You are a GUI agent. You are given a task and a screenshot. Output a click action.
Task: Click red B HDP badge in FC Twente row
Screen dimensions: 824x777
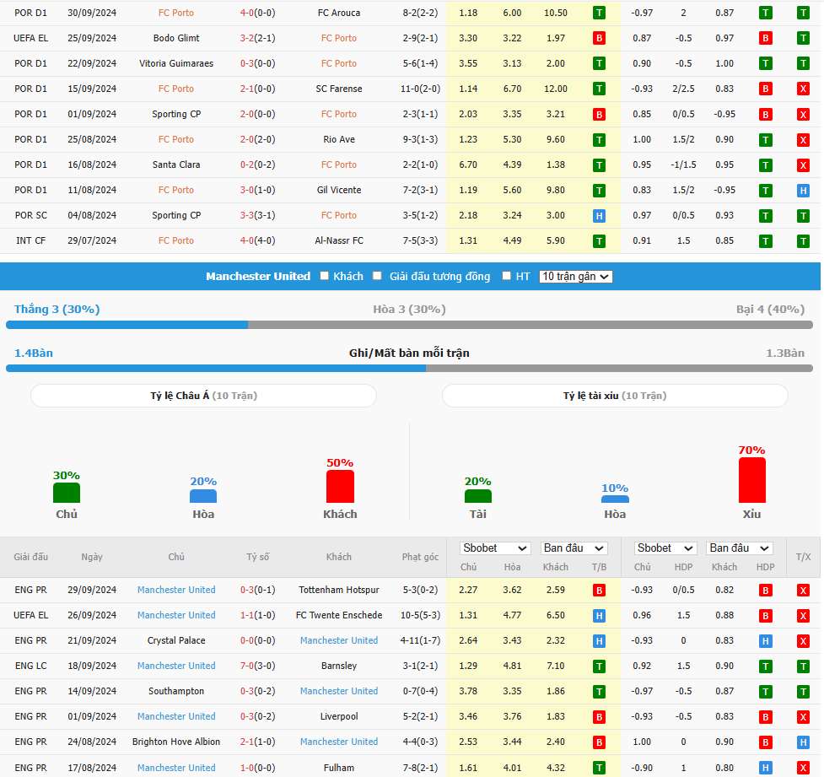[766, 616]
